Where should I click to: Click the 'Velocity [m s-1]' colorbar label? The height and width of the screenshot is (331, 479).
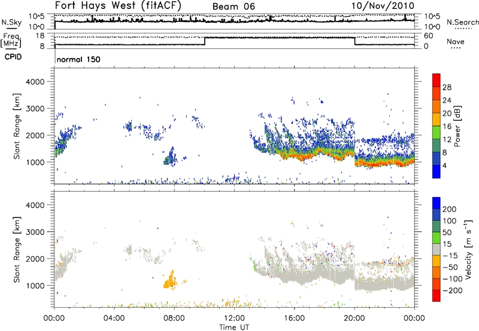tap(468, 249)
